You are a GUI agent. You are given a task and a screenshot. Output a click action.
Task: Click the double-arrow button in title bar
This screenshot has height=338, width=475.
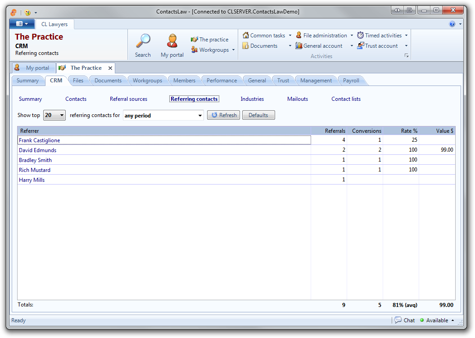pos(397,10)
